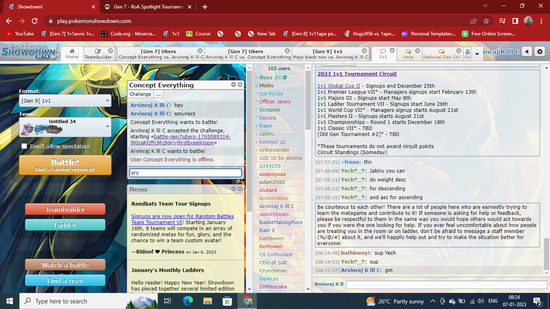Image resolution: width=550 pixels, height=309 pixels.
Task: Close the National Dex OU room tab
Action: tap(458, 51)
